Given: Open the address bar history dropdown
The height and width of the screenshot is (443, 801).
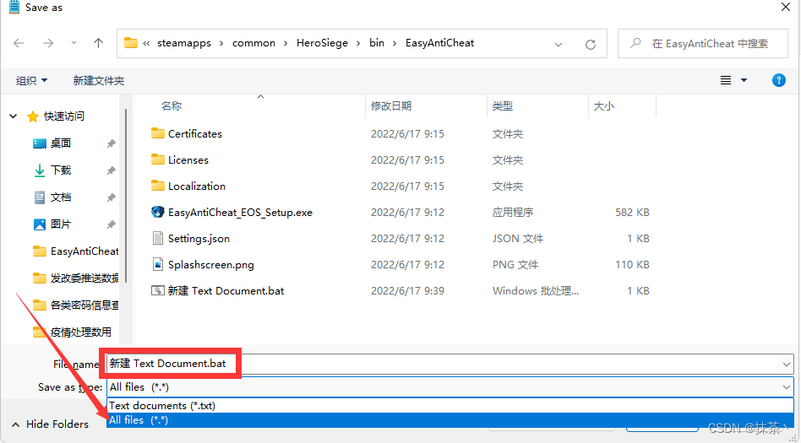Looking at the screenshot, I should (x=559, y=45).
